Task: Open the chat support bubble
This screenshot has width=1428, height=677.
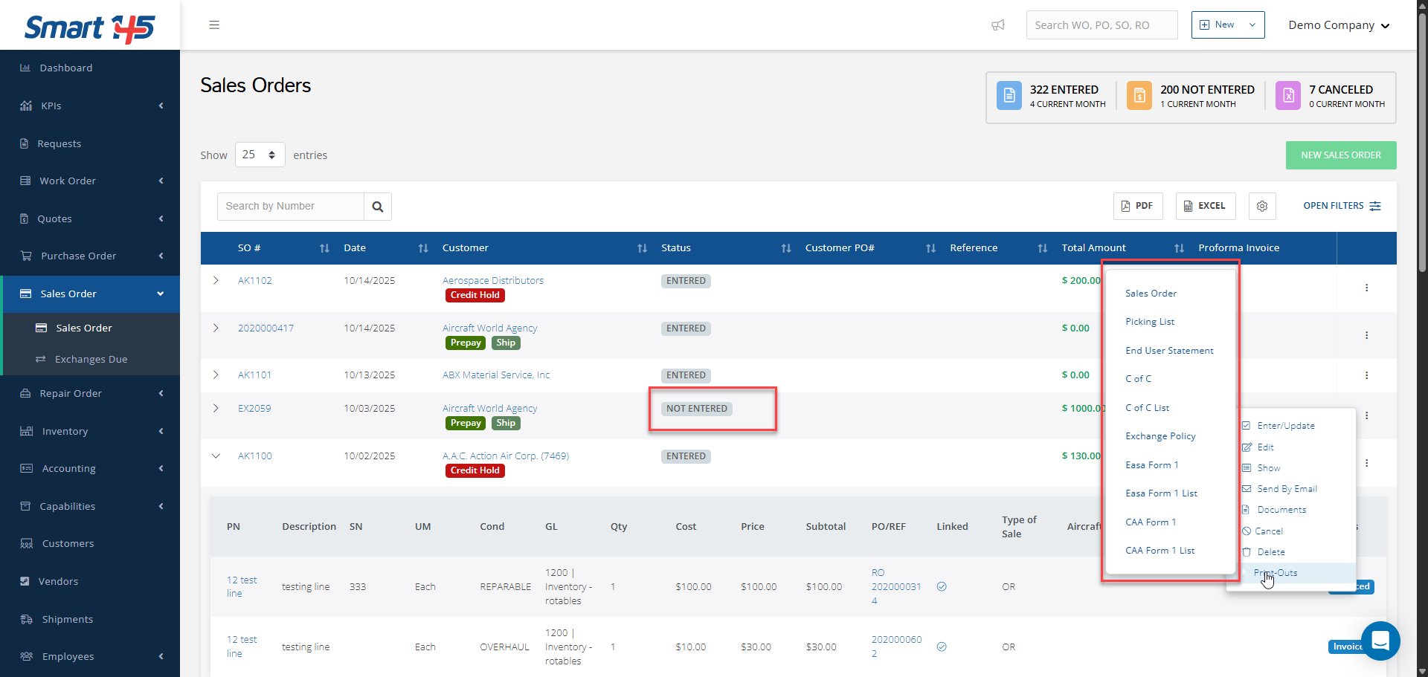Action: [x=1380, y=641]
